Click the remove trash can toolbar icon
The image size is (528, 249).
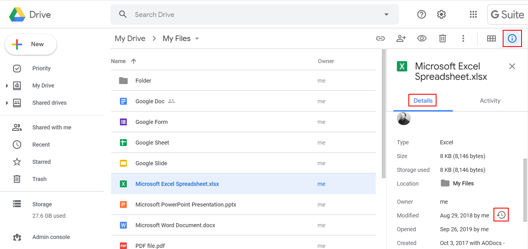442,38
